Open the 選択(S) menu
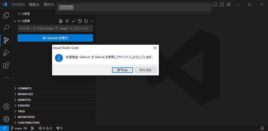 pyautogui.click(x=49, y=5)
